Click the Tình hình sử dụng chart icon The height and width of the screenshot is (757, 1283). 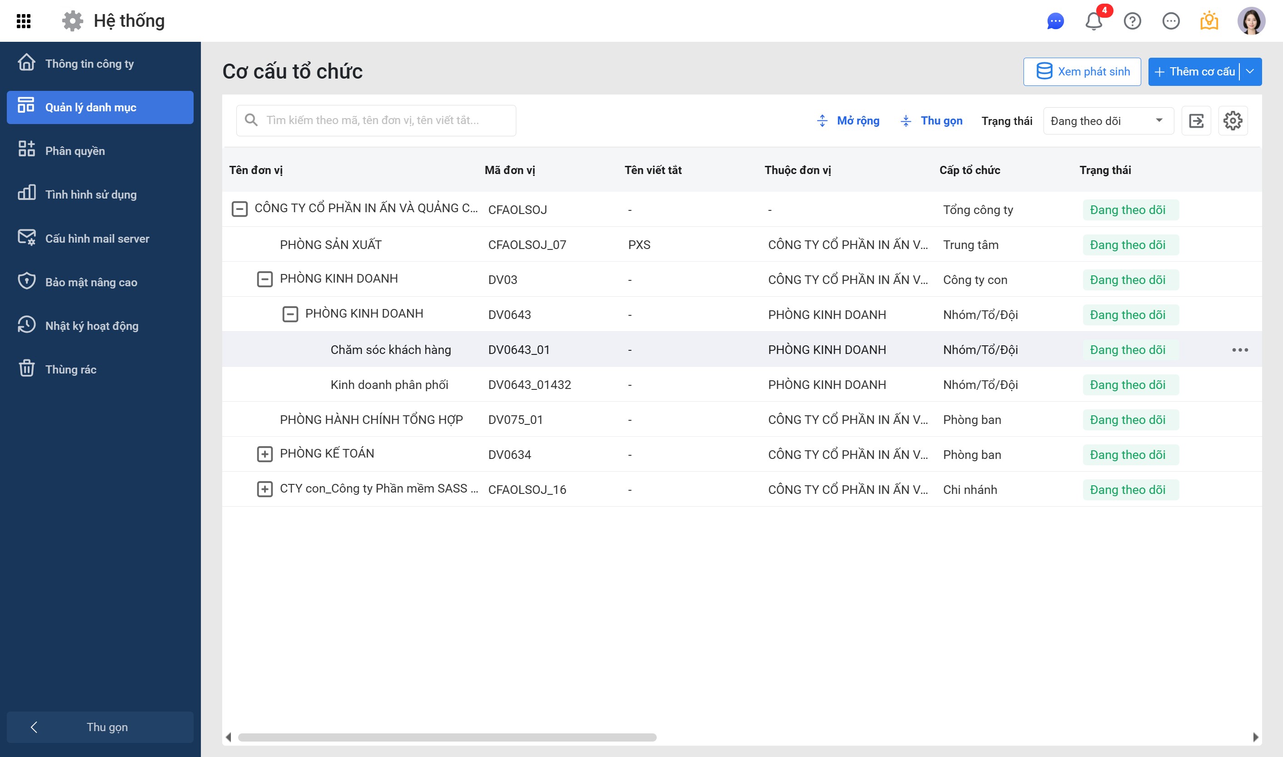click(26, 193)
